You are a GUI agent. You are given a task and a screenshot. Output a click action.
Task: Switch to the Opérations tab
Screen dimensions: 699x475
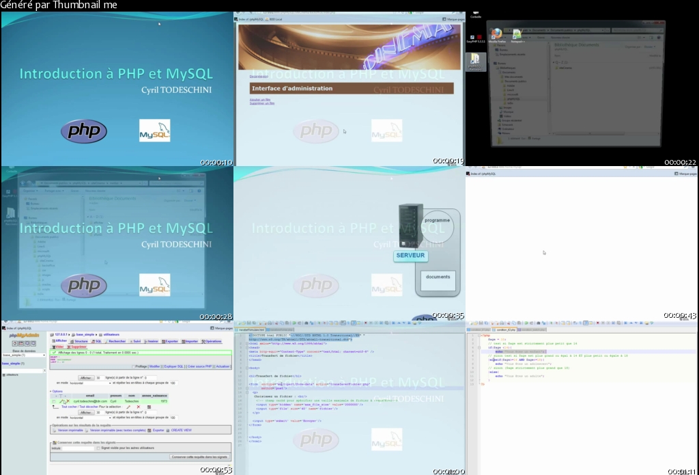pyautogui.click(x=212, y=341)
